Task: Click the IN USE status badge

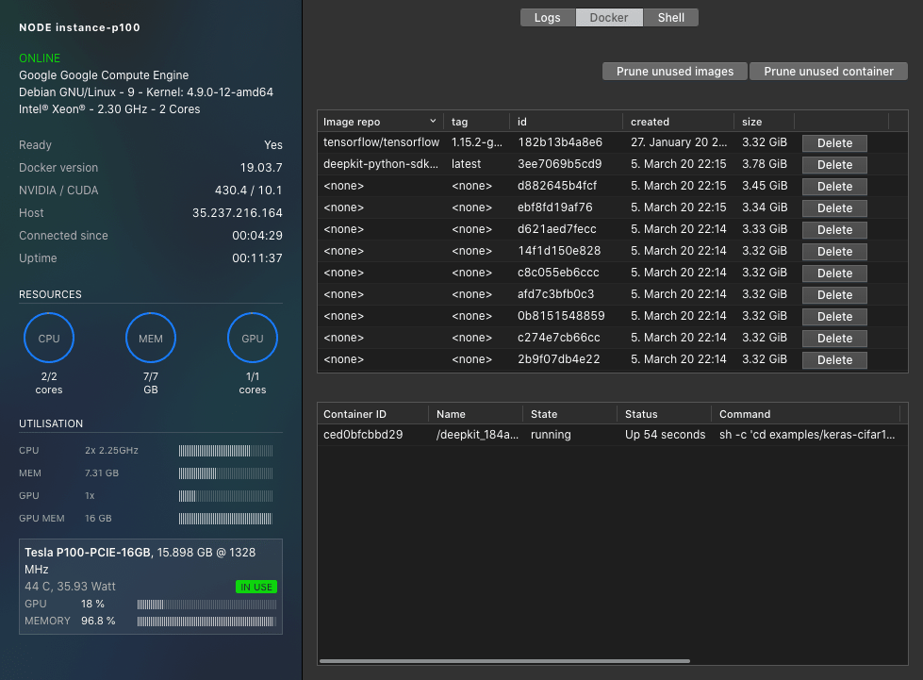Action: click(256, 587)
